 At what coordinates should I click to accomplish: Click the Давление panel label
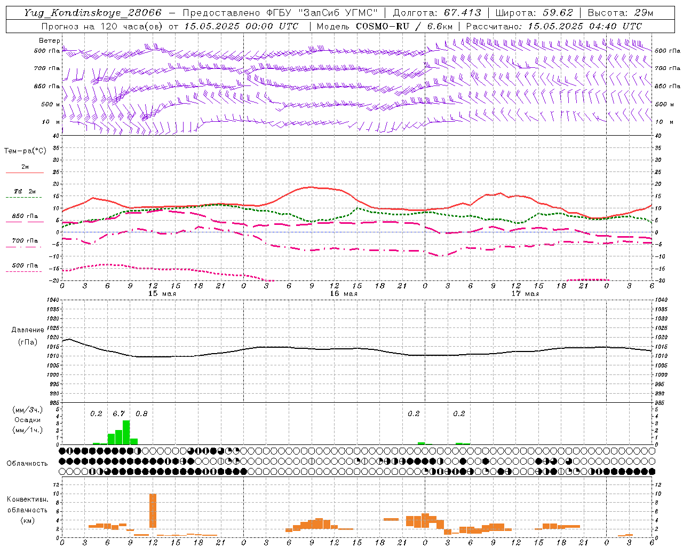(x=28, y=330)
